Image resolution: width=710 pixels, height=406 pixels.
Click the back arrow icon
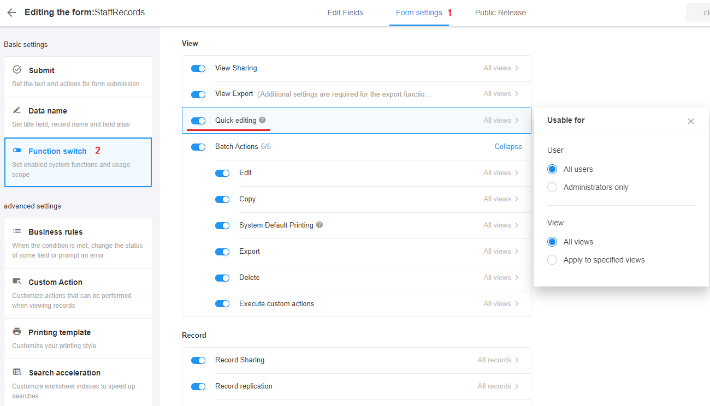point(11,13)
